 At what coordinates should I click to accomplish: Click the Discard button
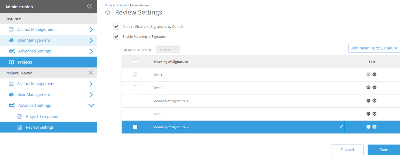(347, 150)
